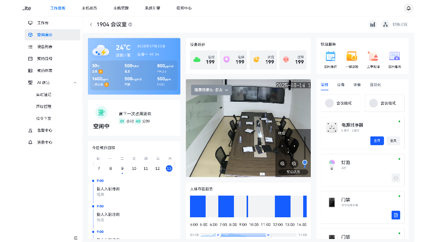
Task: Open 指令下发 under AI 速记
Action: click(43, 118)
